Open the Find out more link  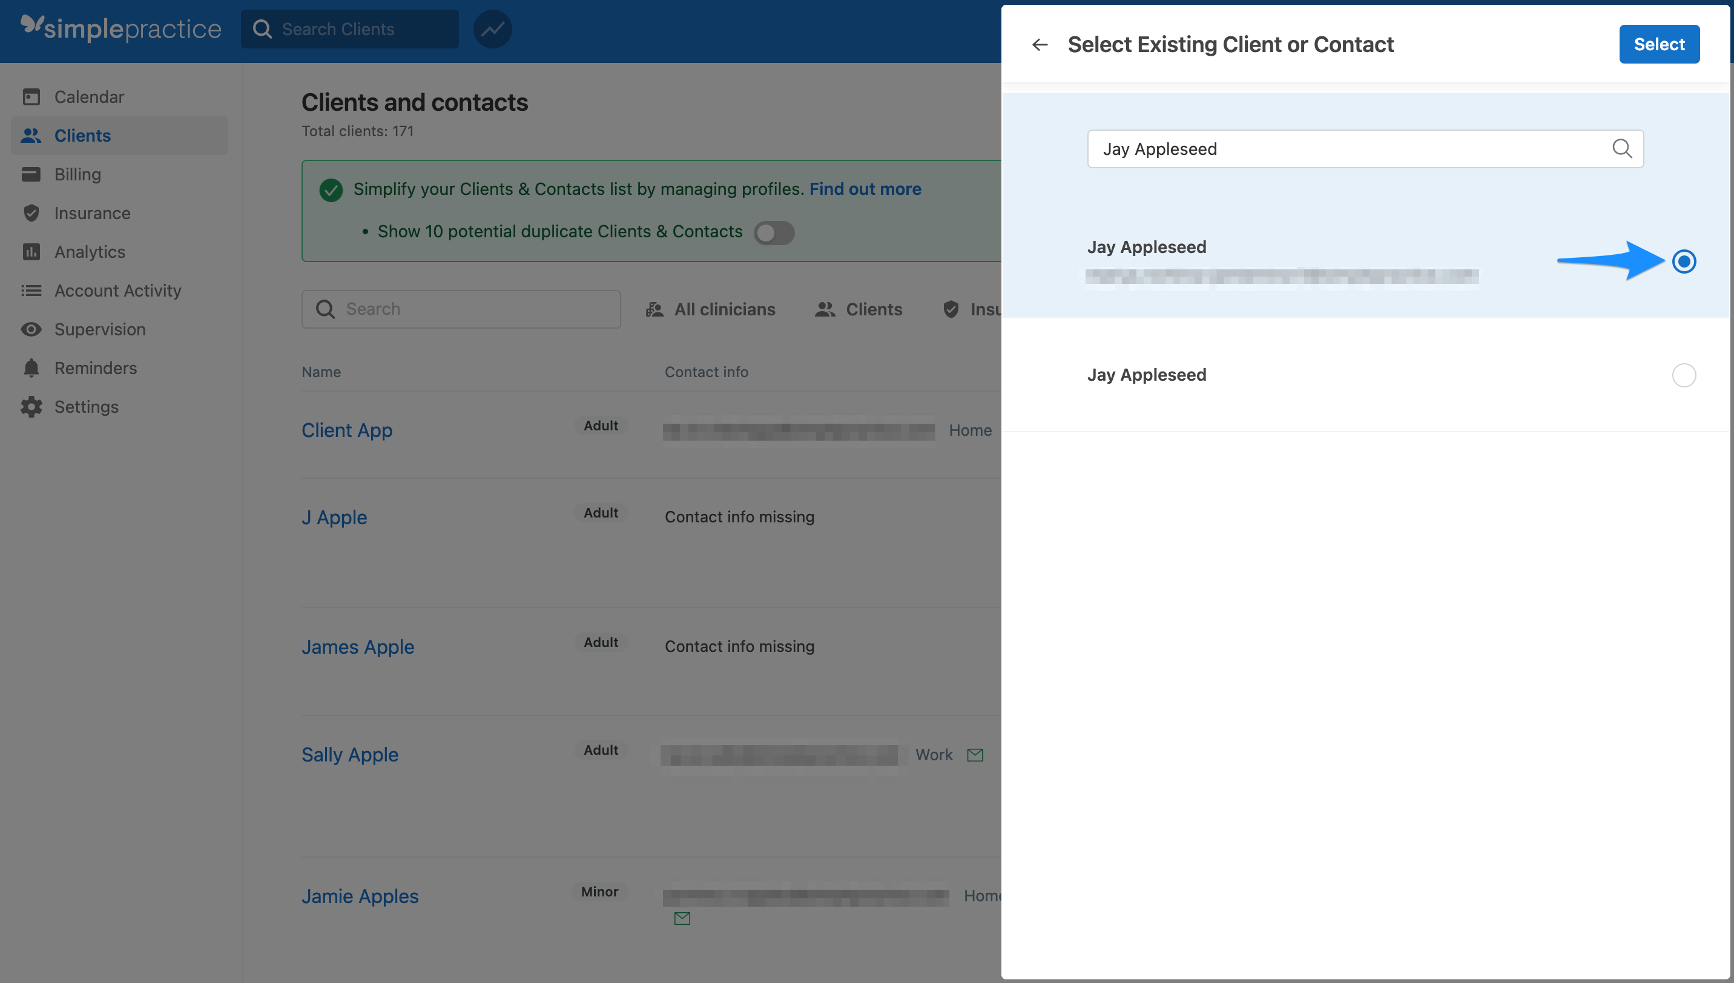[865, 189]
